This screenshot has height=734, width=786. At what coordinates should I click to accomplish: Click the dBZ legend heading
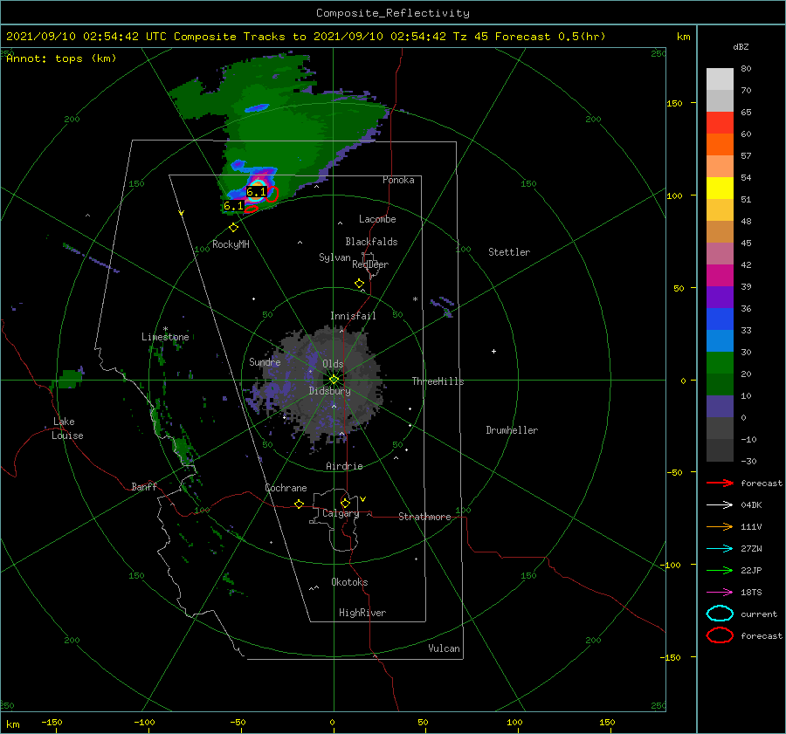coord(741,46)
